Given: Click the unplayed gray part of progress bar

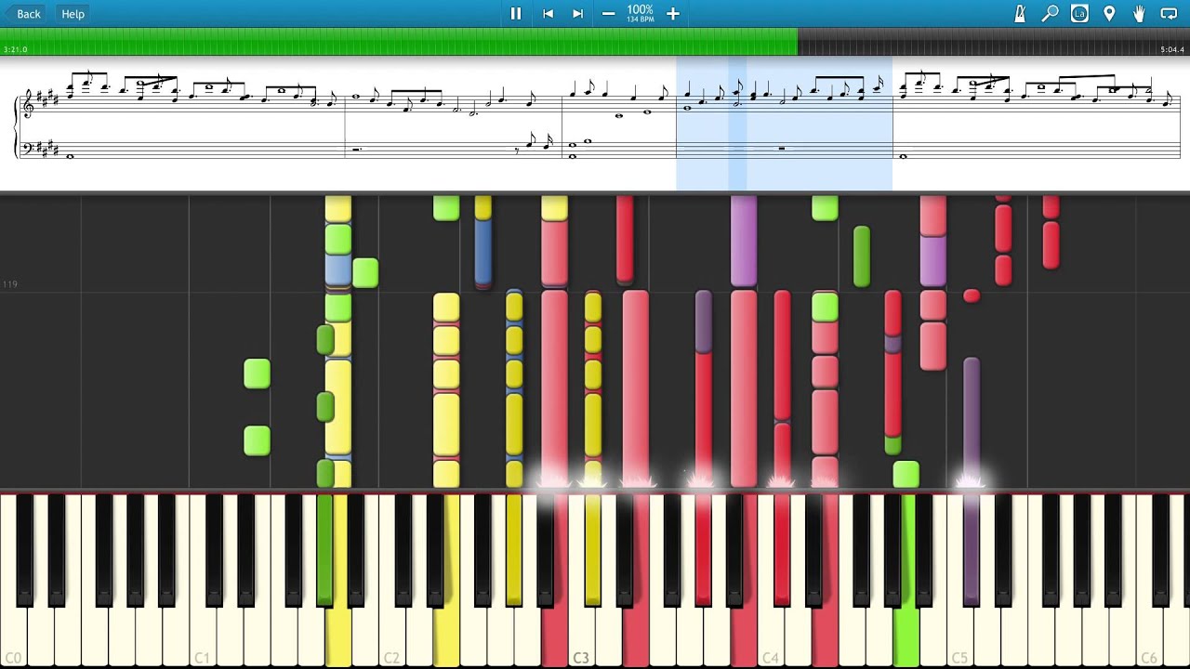Looking at the screenshot, I should (976, 42).
